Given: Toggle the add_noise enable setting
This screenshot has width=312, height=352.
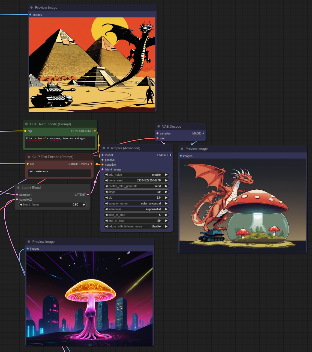Looking at the screenshot, I should click(x=136, y=175).
